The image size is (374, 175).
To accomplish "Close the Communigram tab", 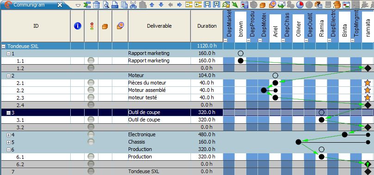I will pos(60,5).
